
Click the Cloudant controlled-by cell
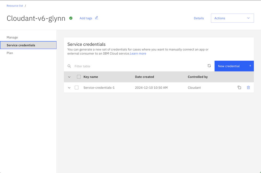tap(194, 88)
